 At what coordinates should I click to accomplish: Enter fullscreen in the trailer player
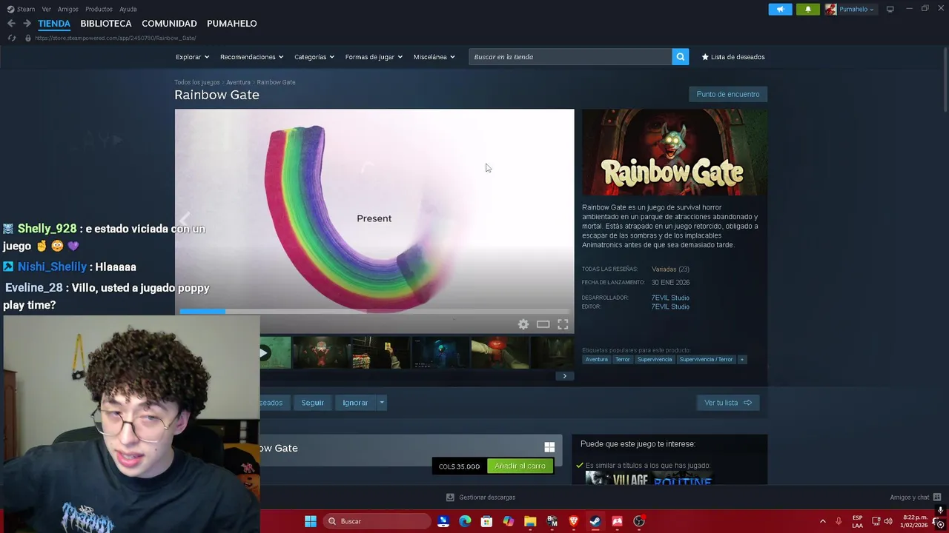tap(563, 324)
